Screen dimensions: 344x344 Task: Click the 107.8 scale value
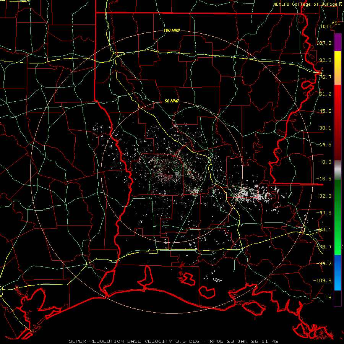(x=324, y=43)
